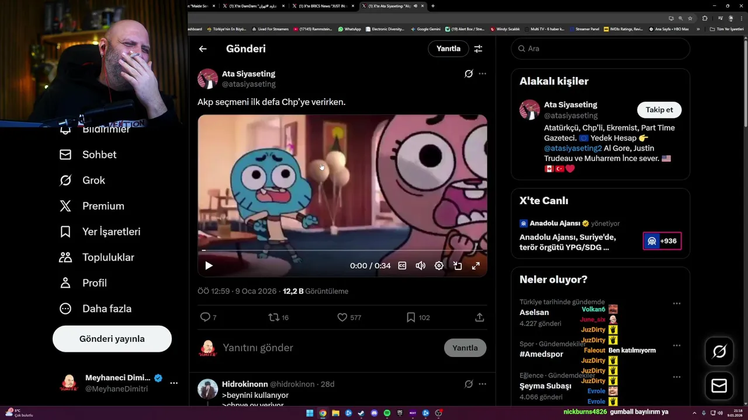Open Yer İşaretleri in the sidebar
Screen dimensions: 748x420
100,232
